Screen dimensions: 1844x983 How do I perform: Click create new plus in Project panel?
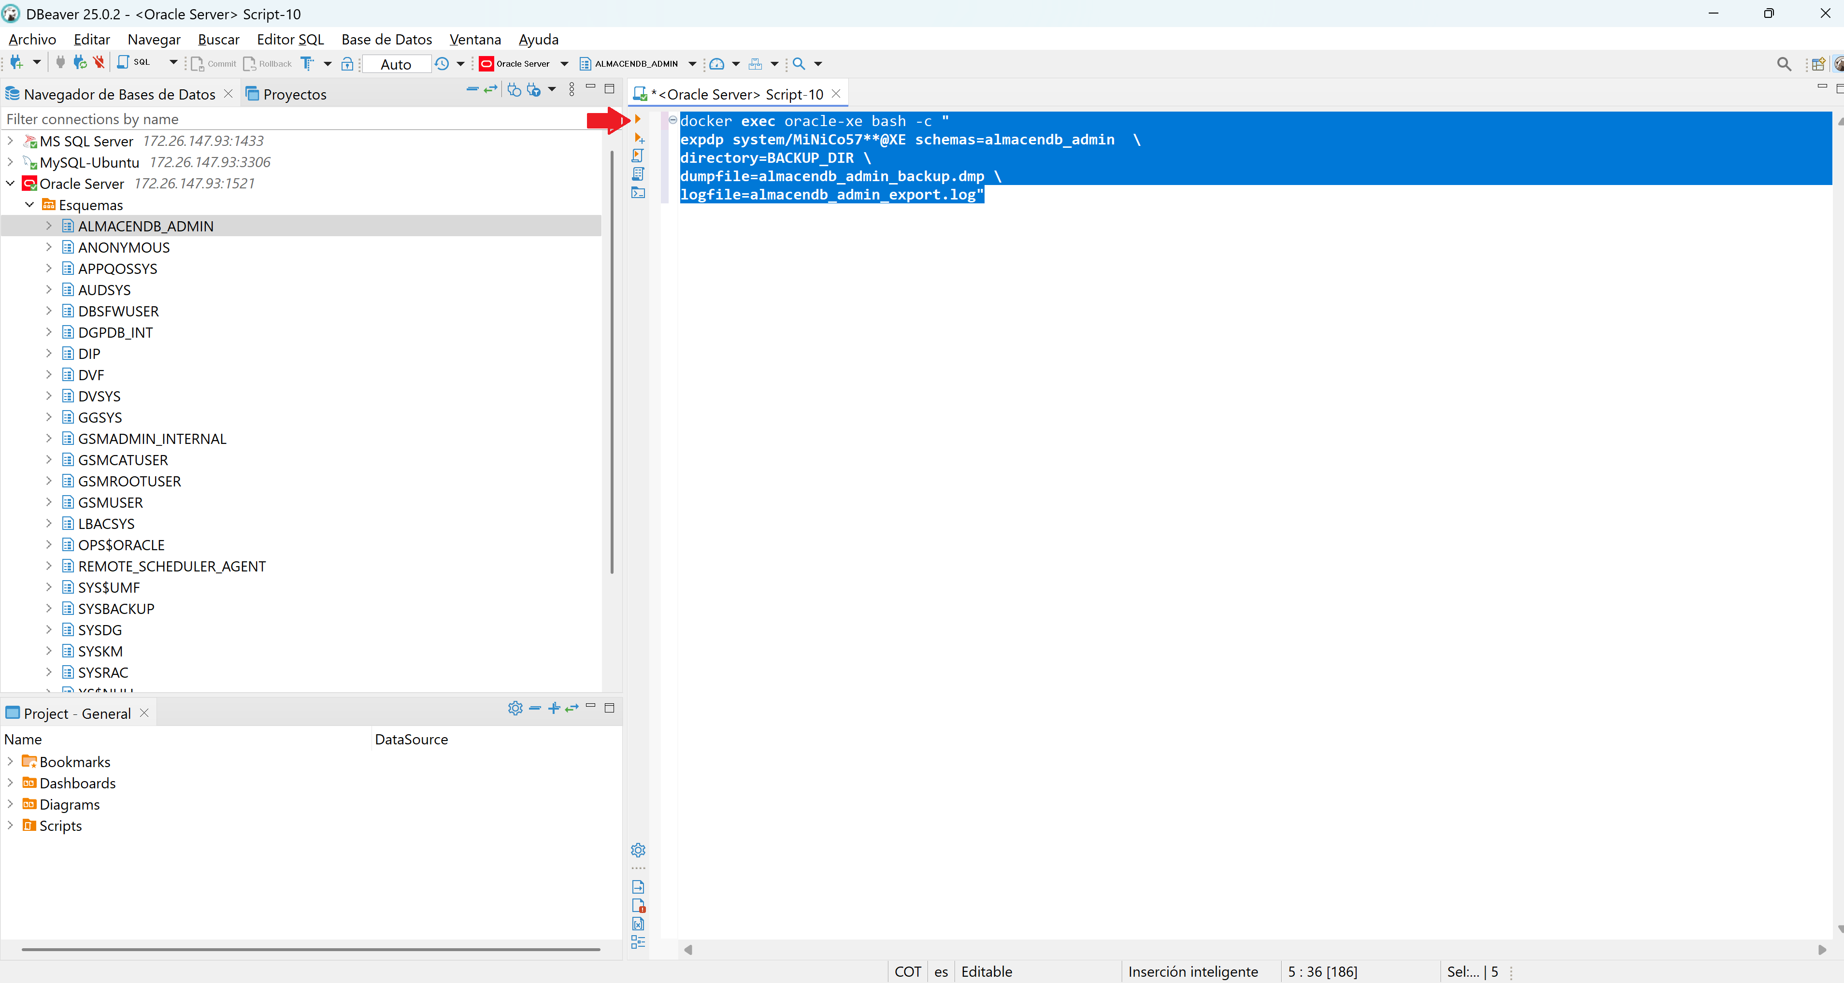pos(553,708)
